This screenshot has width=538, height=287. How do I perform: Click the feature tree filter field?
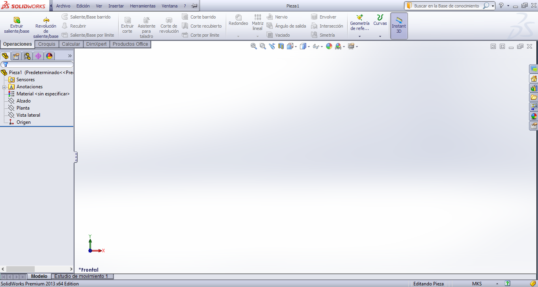37,64
